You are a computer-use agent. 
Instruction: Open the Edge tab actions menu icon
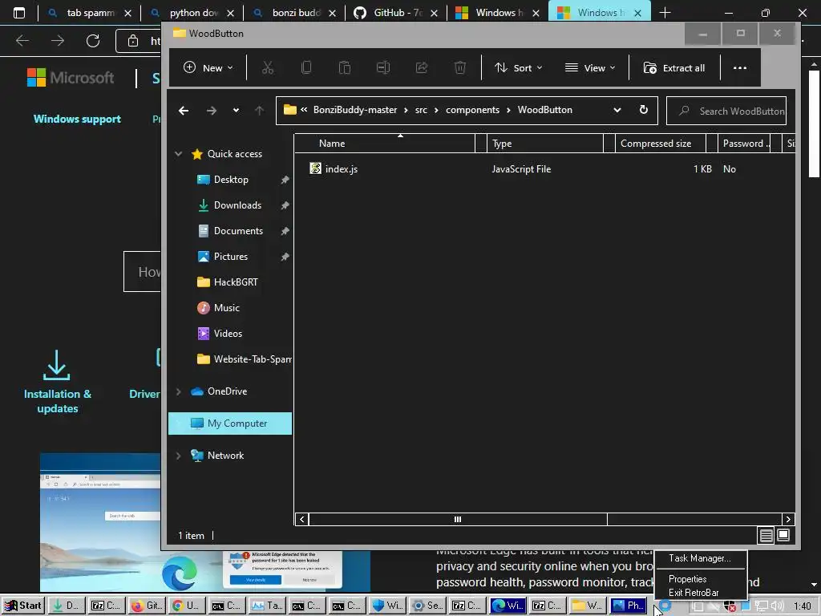click(19, 13)
